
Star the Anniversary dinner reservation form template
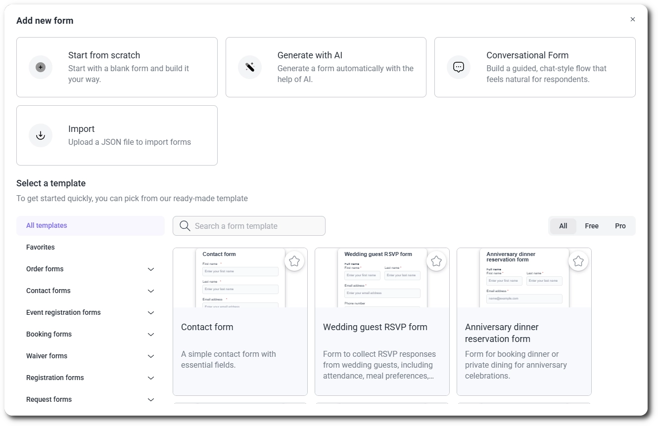pyautogui.click(x=578, y=261)
